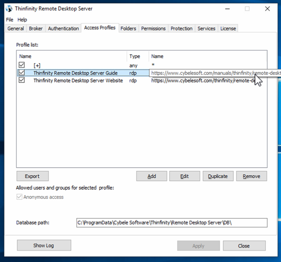Go to the Folders tab
Viewport: 281px width, 262px height.
pos(128,29)
